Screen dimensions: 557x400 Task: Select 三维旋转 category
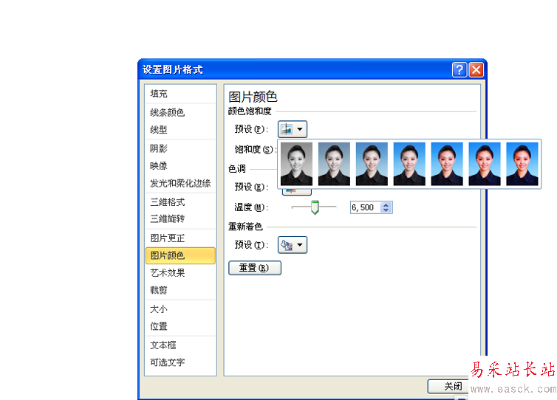click(180, 218)
